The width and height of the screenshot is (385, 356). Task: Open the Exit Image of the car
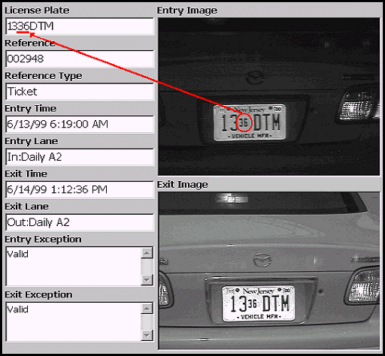click(x=269, y=270)
